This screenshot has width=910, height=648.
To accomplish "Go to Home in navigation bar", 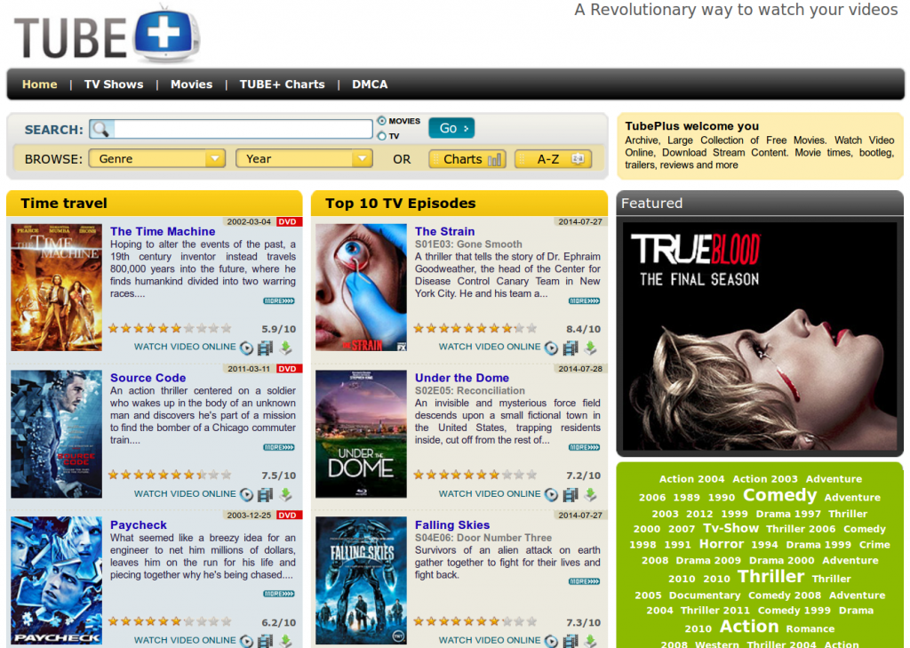I will (x=39, y=84).
